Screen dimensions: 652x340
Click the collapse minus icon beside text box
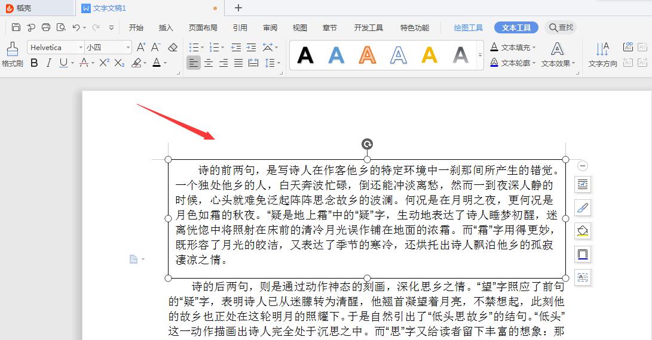(x=583, y=166)
